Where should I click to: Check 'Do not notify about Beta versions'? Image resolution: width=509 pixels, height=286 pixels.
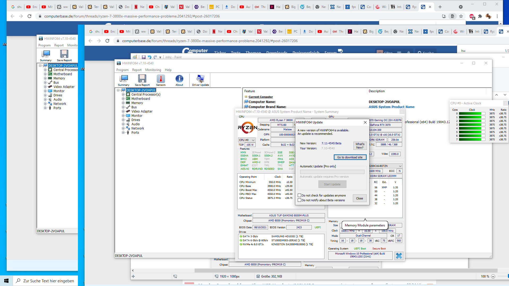[x=300, y=200]
